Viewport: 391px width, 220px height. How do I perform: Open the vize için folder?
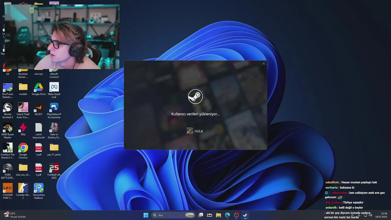[x=38, y=73]
